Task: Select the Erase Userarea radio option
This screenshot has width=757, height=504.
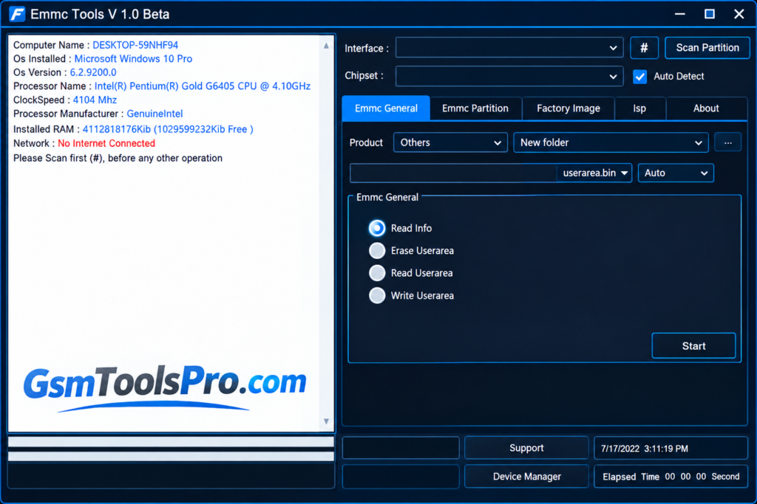Action: 377,251
